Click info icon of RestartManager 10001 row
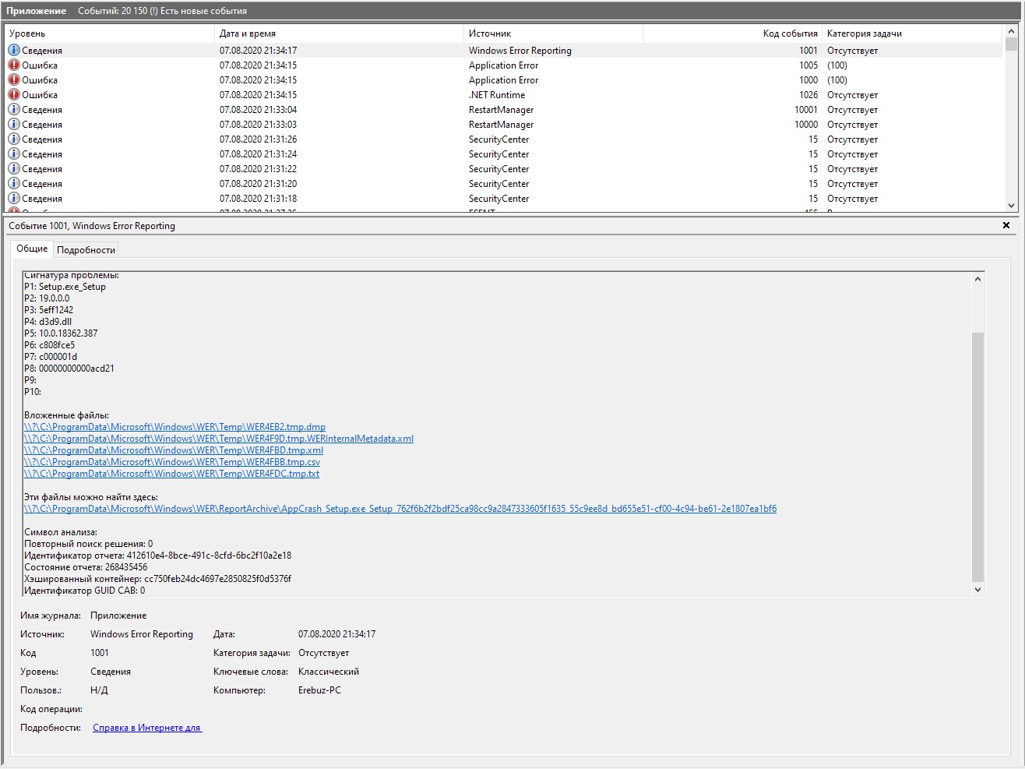The image size is (1025, 769). click(x=13, y=110)
